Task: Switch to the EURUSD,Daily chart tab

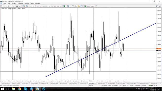Action: pos(54,83)
